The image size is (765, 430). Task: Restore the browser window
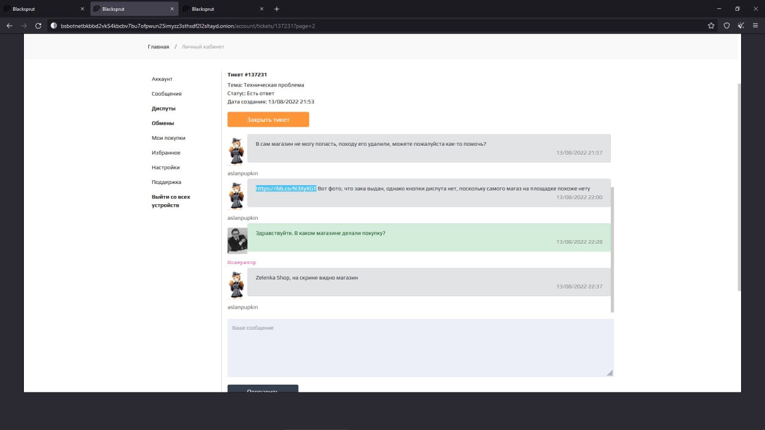tap(738, 9)
